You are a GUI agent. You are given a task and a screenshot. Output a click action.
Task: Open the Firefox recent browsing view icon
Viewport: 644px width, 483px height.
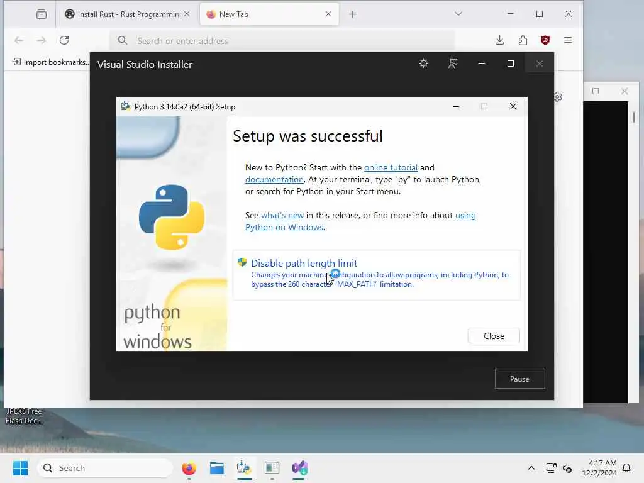click(x=42, y=14)
